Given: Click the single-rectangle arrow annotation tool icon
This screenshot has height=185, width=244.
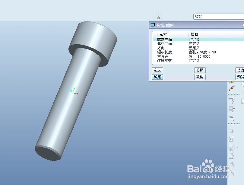Looking at the screenshot, I should [x=232, y=101].
